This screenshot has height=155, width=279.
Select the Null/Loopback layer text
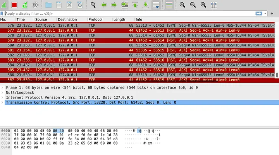[x=20, y=92]
